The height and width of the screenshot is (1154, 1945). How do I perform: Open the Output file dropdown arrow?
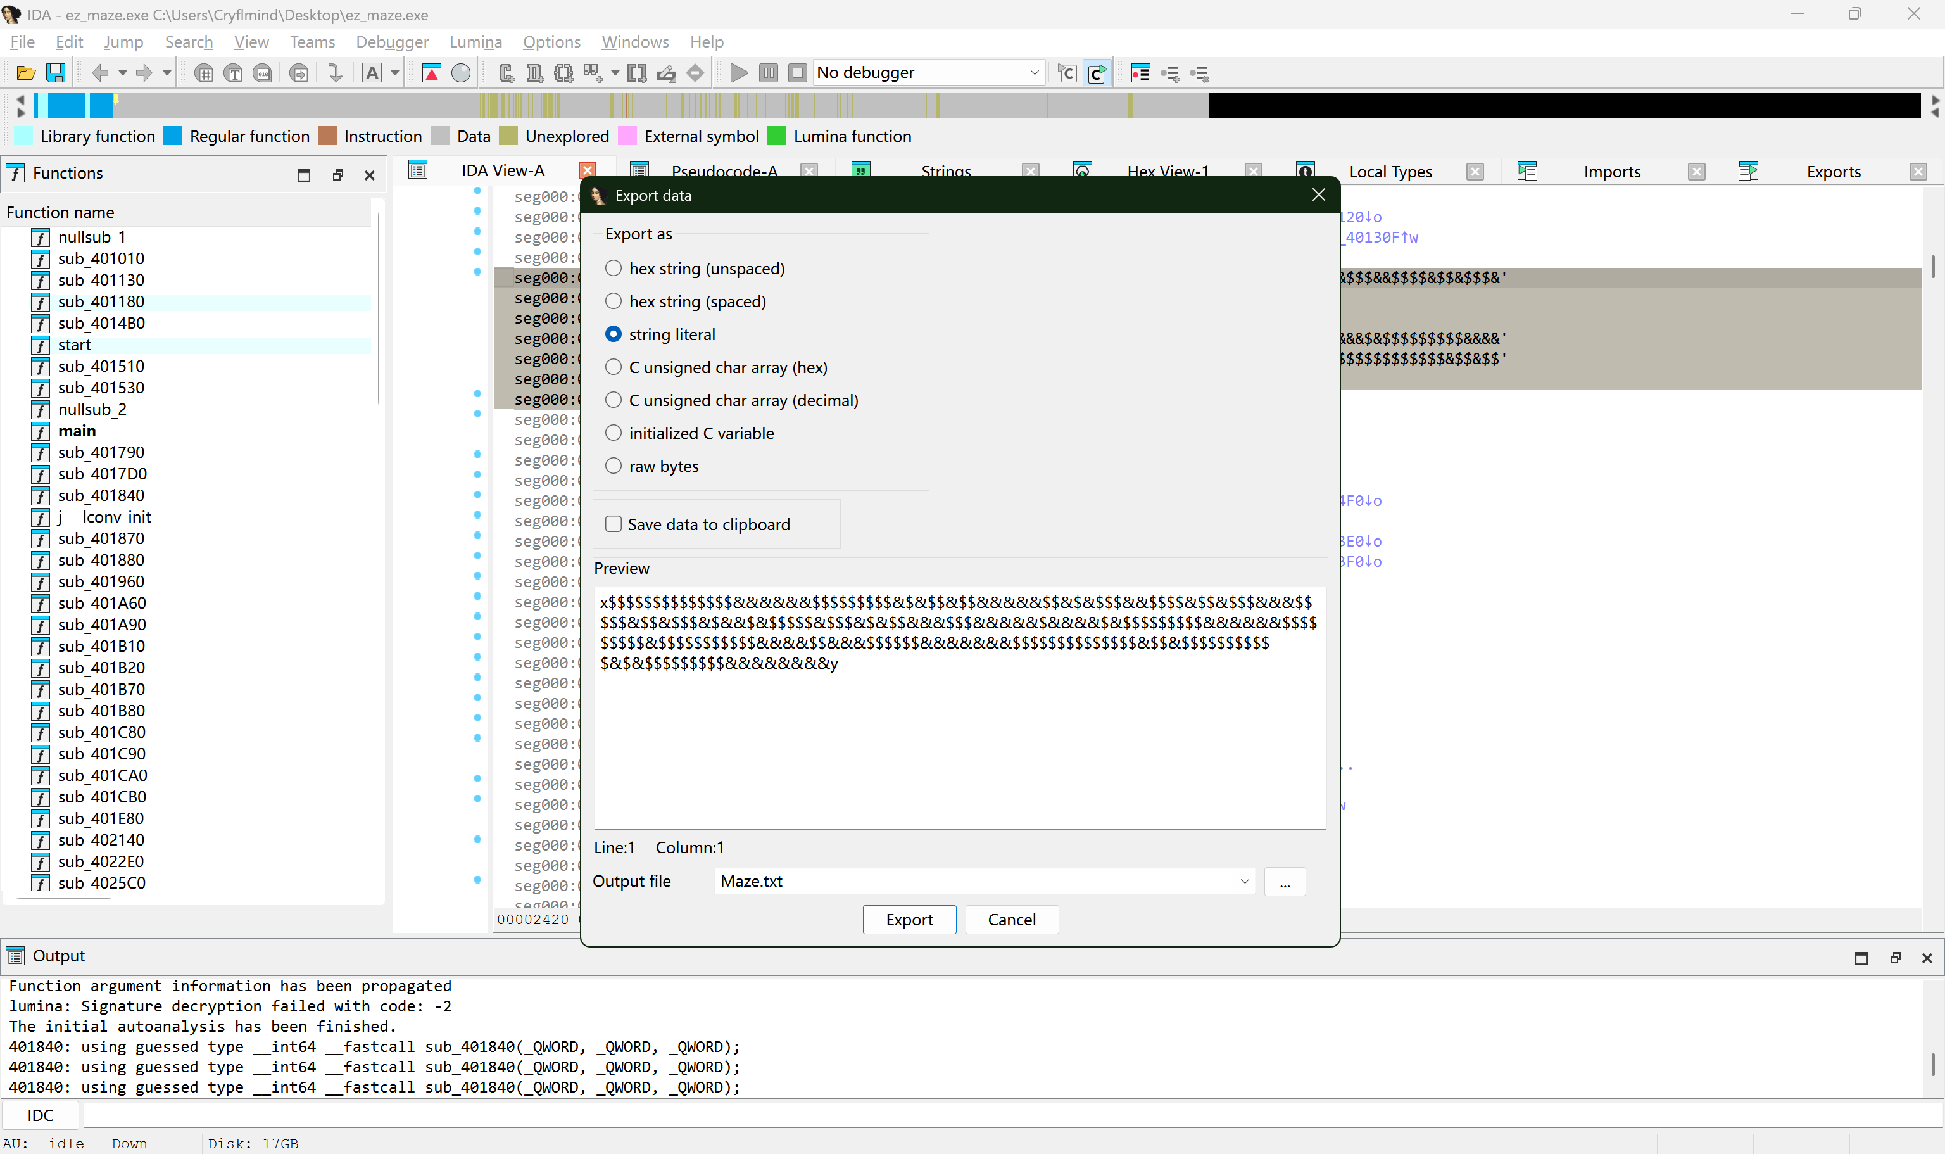coord(1244,881)
